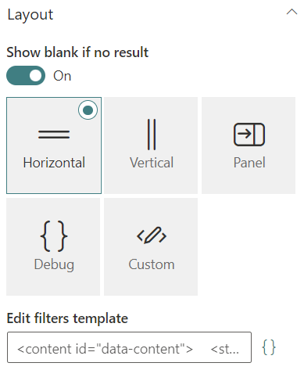Image resolution: width=304 pixels, height=370 pixels.
Task: Click the vertical double-line layout icon
Action: tap(152, 135)
